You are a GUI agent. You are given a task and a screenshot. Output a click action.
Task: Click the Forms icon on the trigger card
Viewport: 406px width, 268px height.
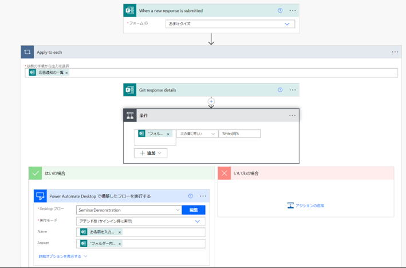pyautogui.click(x=130, y=11)
